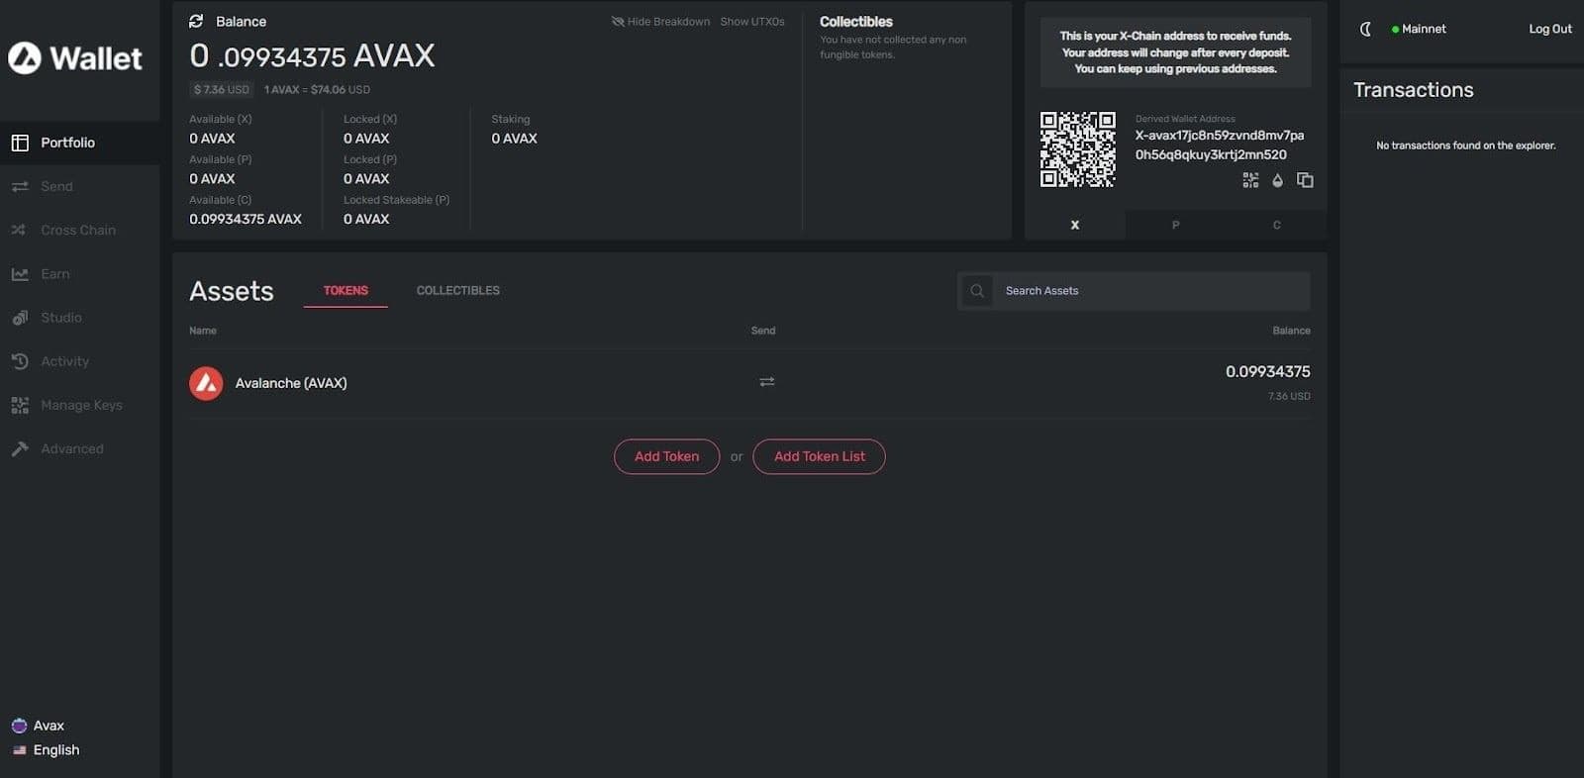
Task: Click 'No transactions found on the explorer' message
Action: coord(1466,146)
